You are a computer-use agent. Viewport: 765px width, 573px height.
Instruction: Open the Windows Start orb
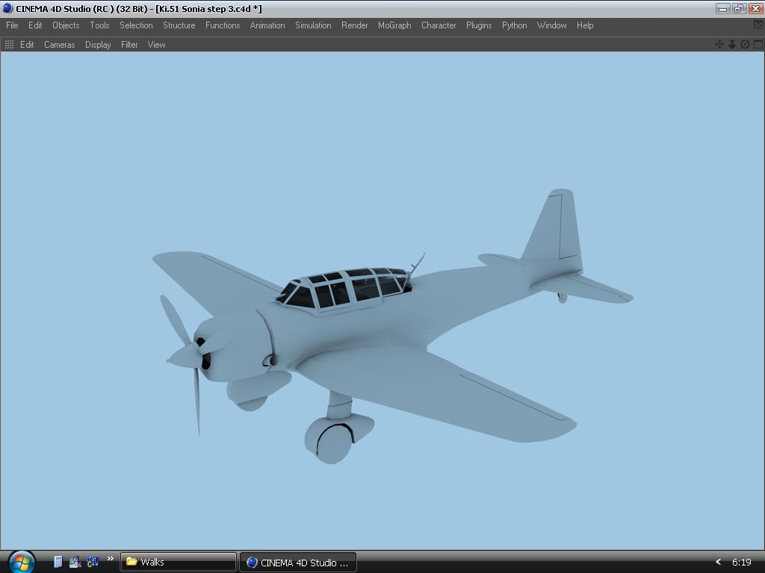tap(21, 561)
